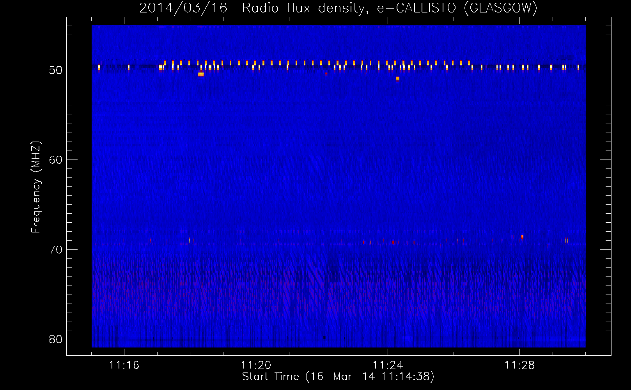Click the red spot near 69 MHz at 11:28
Viewport: 631px width, 390px height.
[x=522, y=237]
